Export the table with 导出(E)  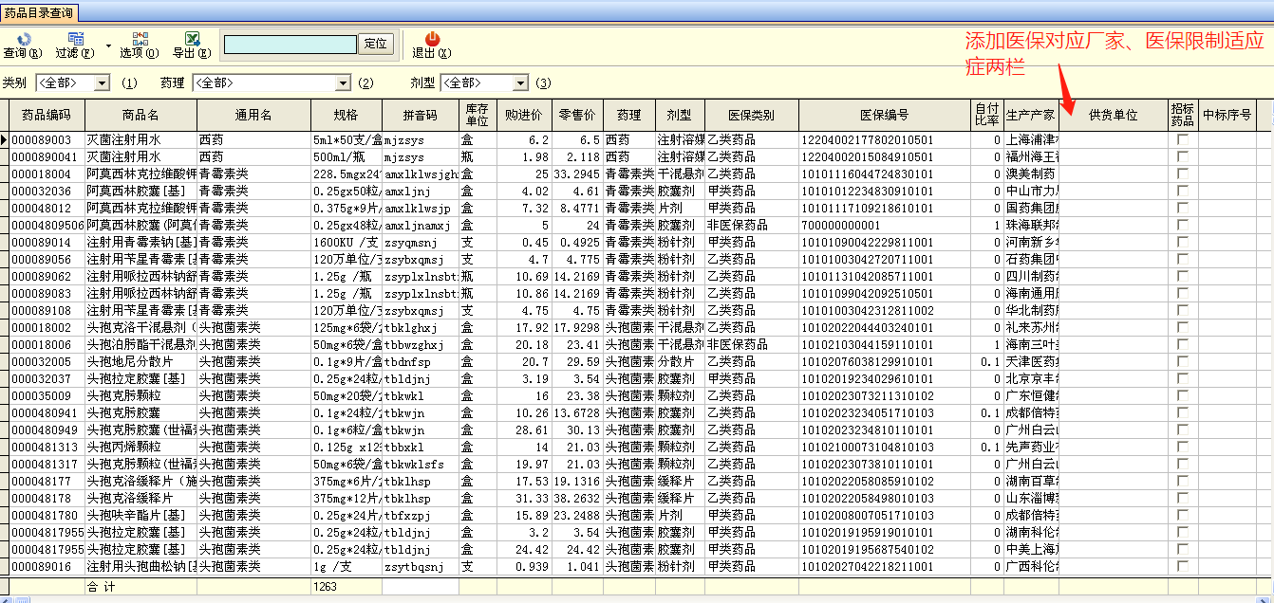191,45
